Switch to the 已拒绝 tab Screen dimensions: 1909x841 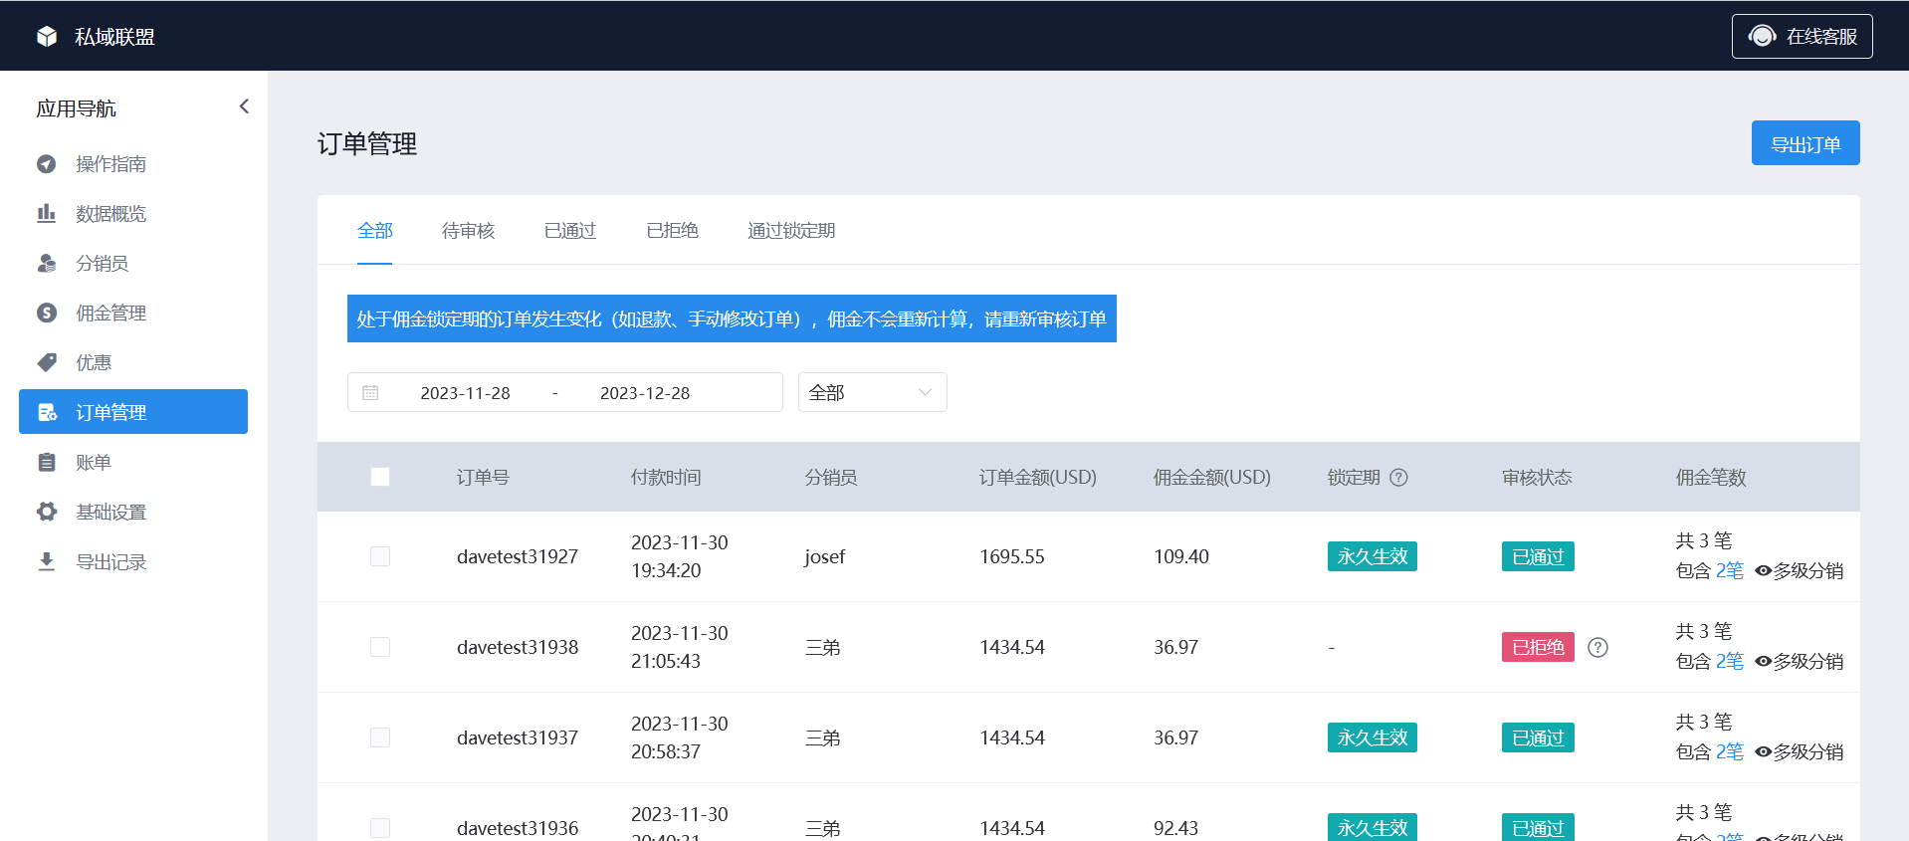[672, 231]
